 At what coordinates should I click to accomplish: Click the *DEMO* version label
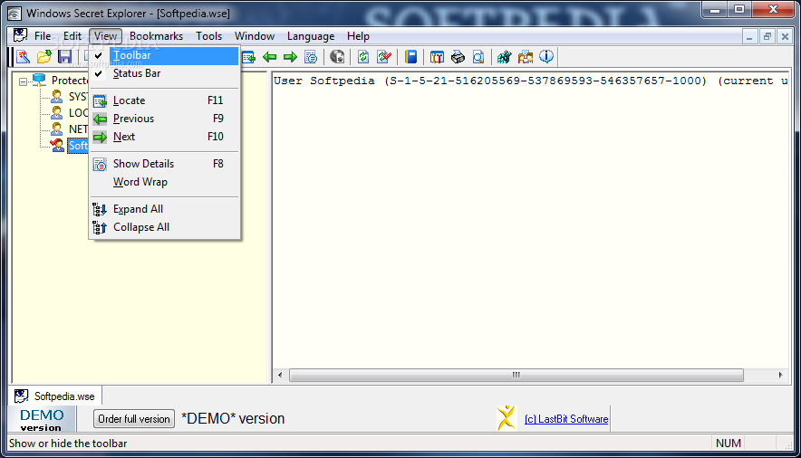click(233, 419)
